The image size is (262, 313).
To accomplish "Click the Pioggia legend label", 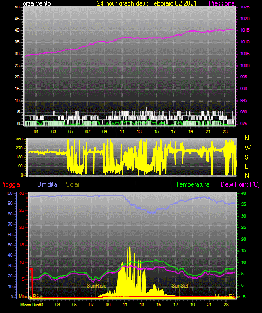I will [x=10, y=184].
